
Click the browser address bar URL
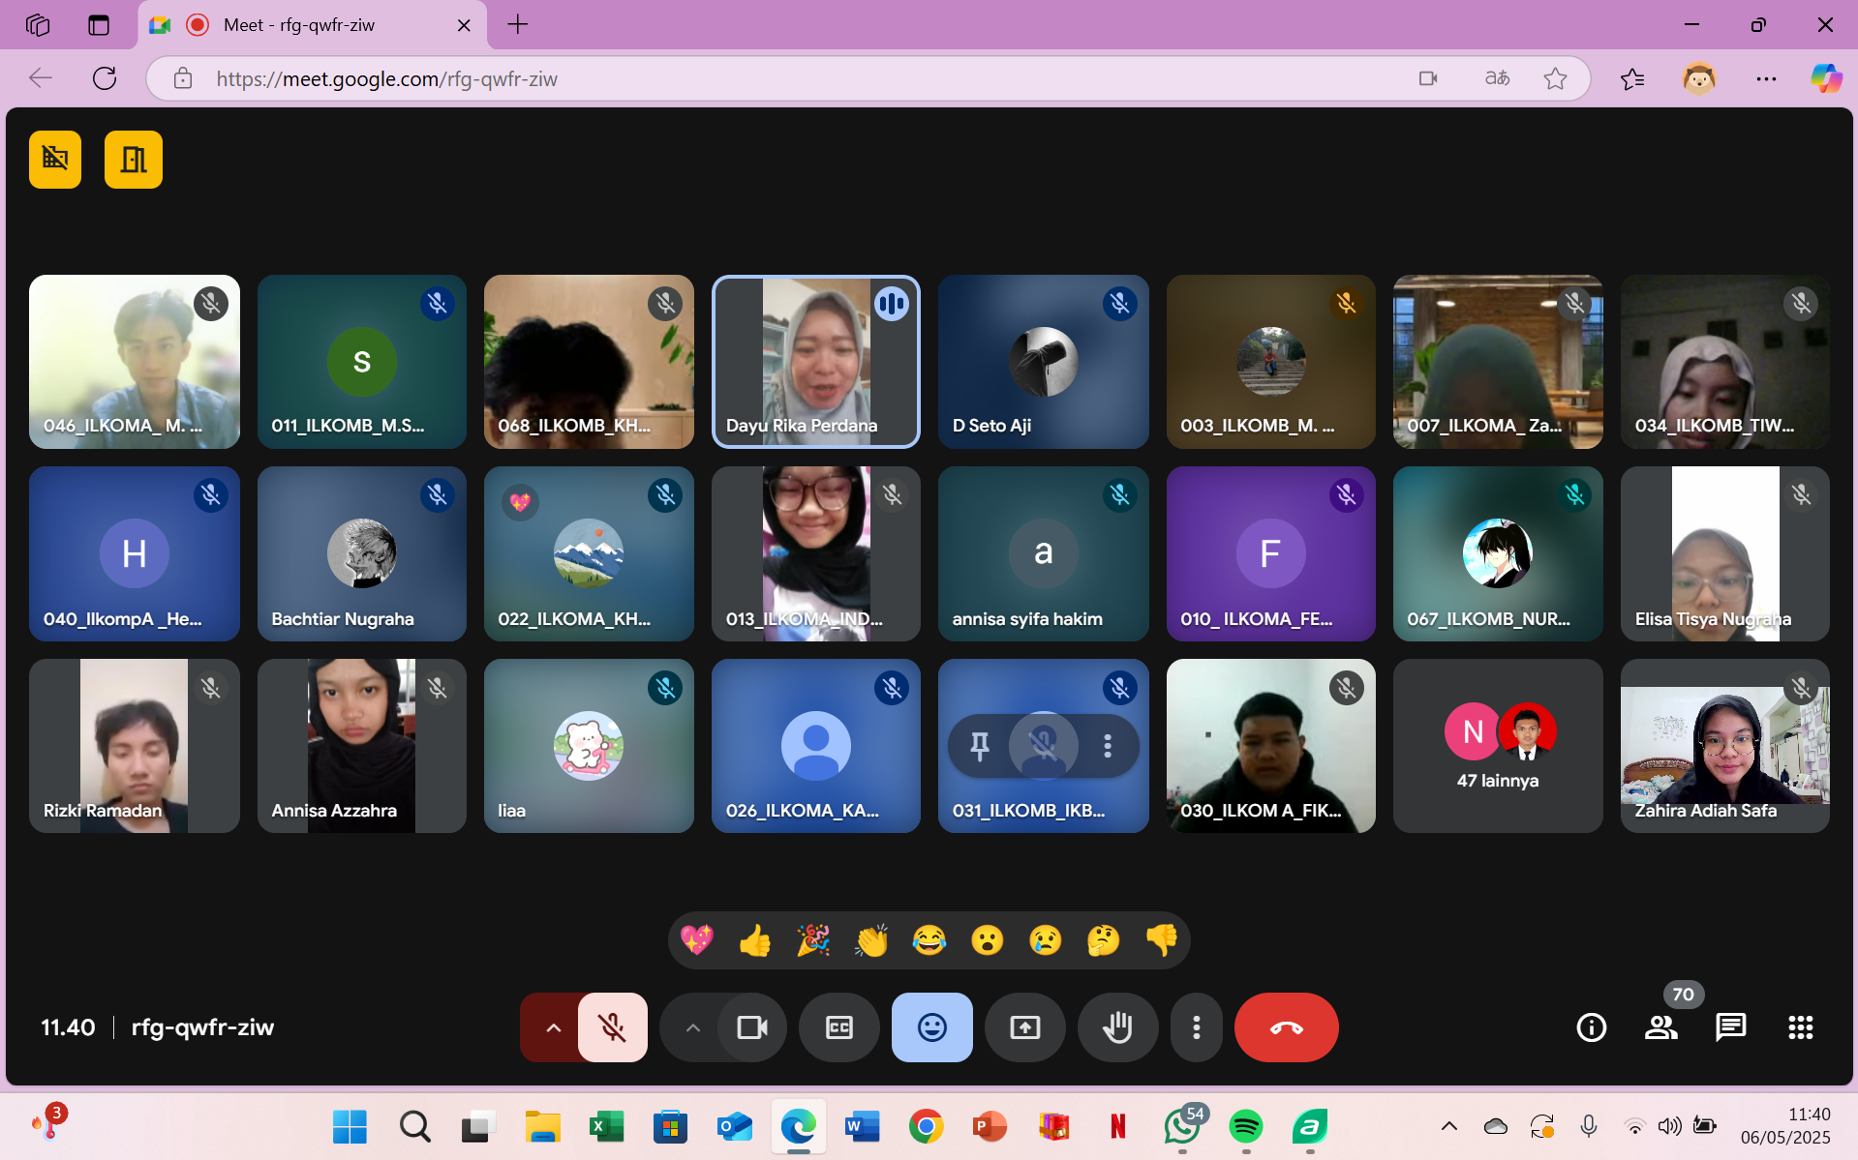(x=386, y=79)
